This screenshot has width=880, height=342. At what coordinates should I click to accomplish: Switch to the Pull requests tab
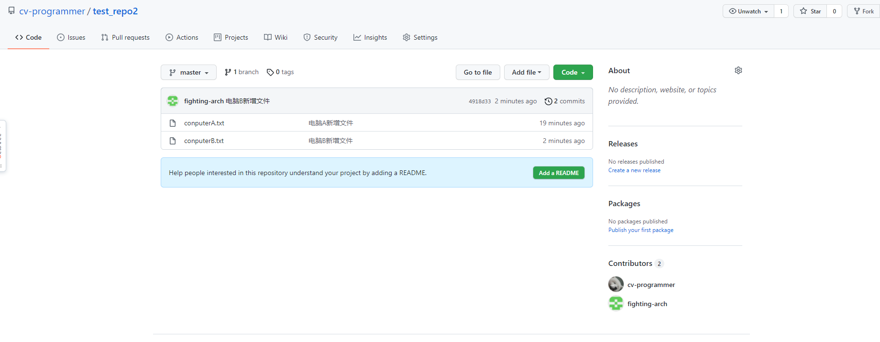pos(125,37)
